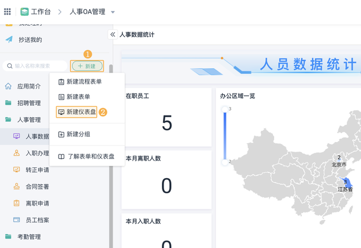Expand the 考勤管理 folder
Screen dimensions: 361x248
click(29, 237)
